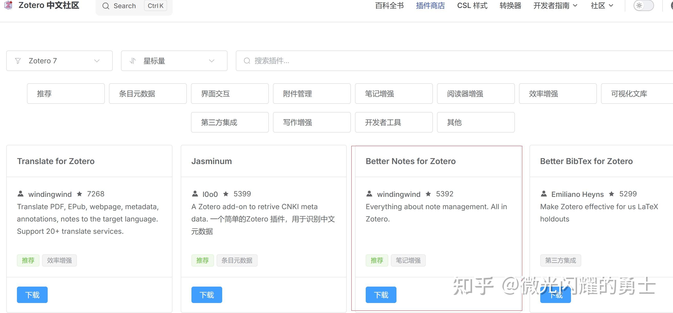673x313 pixels.
Task: Toggle the 条目元数据 category filter
Action: (148, 94)
